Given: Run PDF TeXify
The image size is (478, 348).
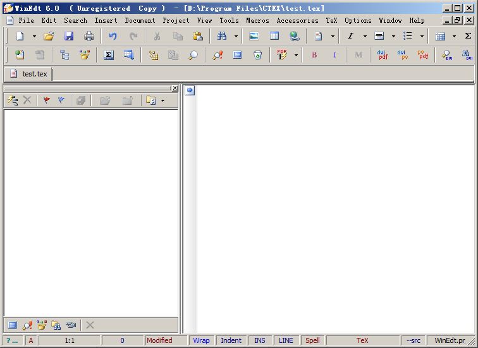Looking at the screenshot, I should coord(282,55).
